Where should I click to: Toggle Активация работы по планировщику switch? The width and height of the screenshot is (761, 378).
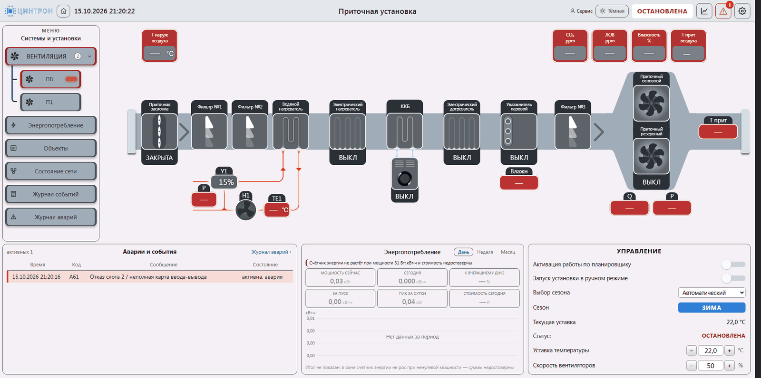[x=733, y=264]
